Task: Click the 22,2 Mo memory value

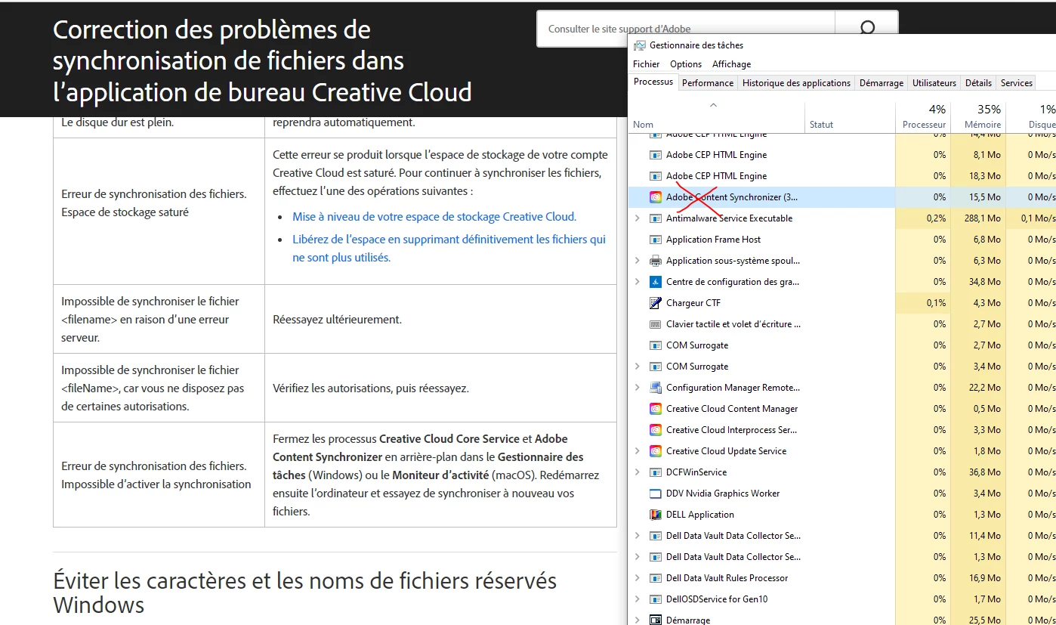Action: (x=986, y=388)
